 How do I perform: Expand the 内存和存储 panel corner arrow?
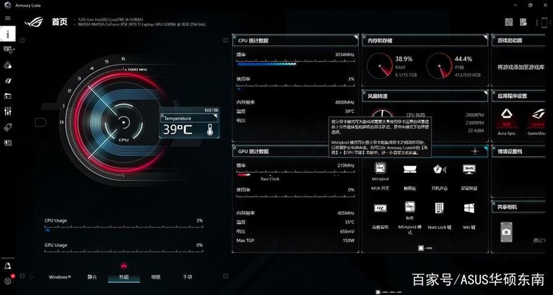pos(486,36)
